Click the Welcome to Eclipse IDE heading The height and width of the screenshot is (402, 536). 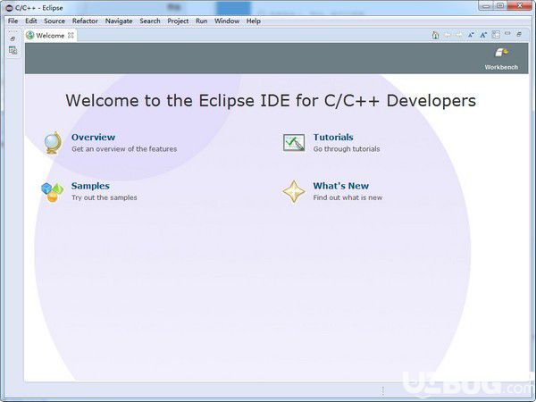click(271, 100)
